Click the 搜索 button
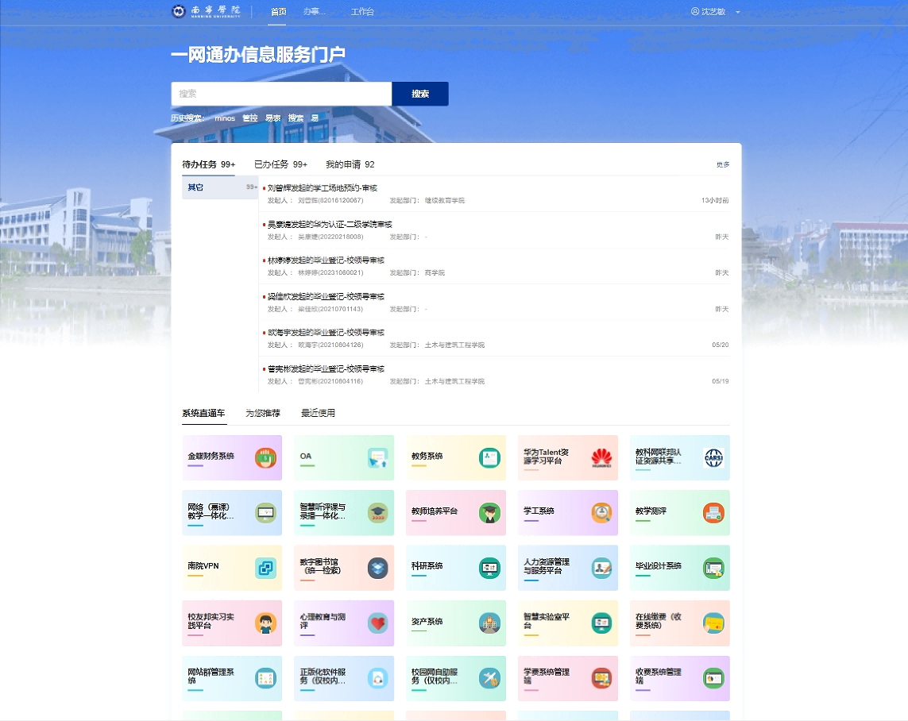Image resolution: width=908 pixels, height=721 pixels. click(420, 94)
